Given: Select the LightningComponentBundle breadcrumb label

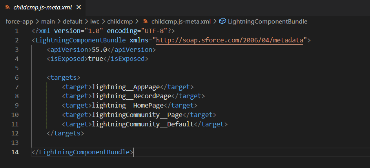Looking at the screenshot, I should point(267,21).
